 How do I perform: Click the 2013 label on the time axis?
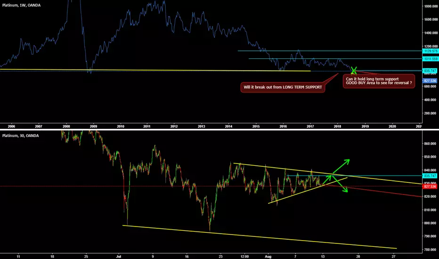pyautogui.click(x=201, y=127)
